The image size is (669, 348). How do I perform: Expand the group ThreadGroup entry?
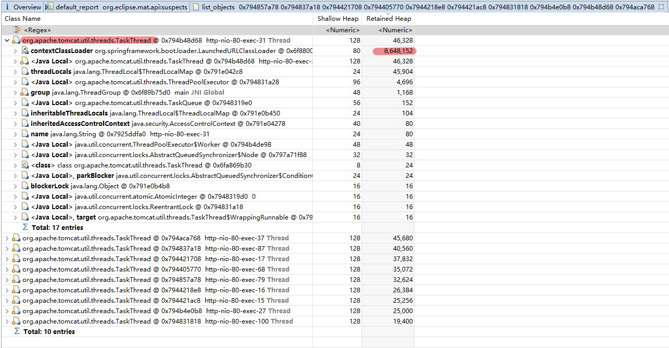coord(16,93)
